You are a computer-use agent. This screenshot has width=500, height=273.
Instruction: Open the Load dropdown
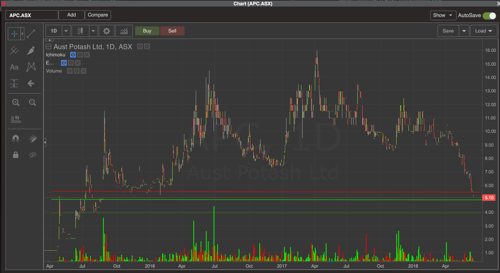[484, 31]
